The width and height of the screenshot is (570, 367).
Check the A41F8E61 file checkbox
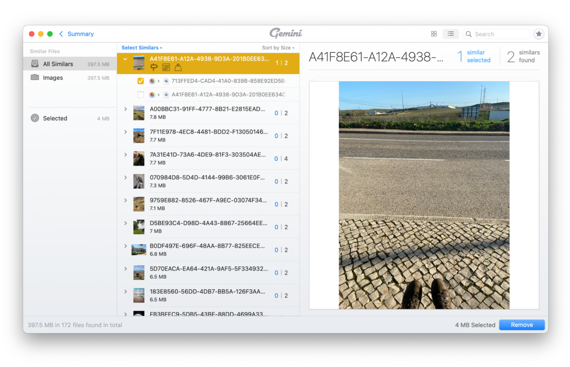point(141,95)
